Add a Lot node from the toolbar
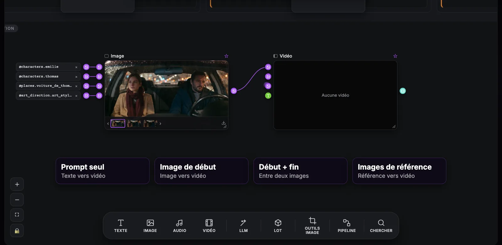The height and width of the screenshot is (245, 502). pos(278,226)
